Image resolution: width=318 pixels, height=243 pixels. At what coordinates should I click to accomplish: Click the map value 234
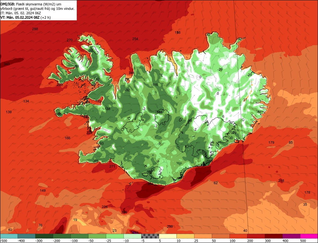click(105, 207)
